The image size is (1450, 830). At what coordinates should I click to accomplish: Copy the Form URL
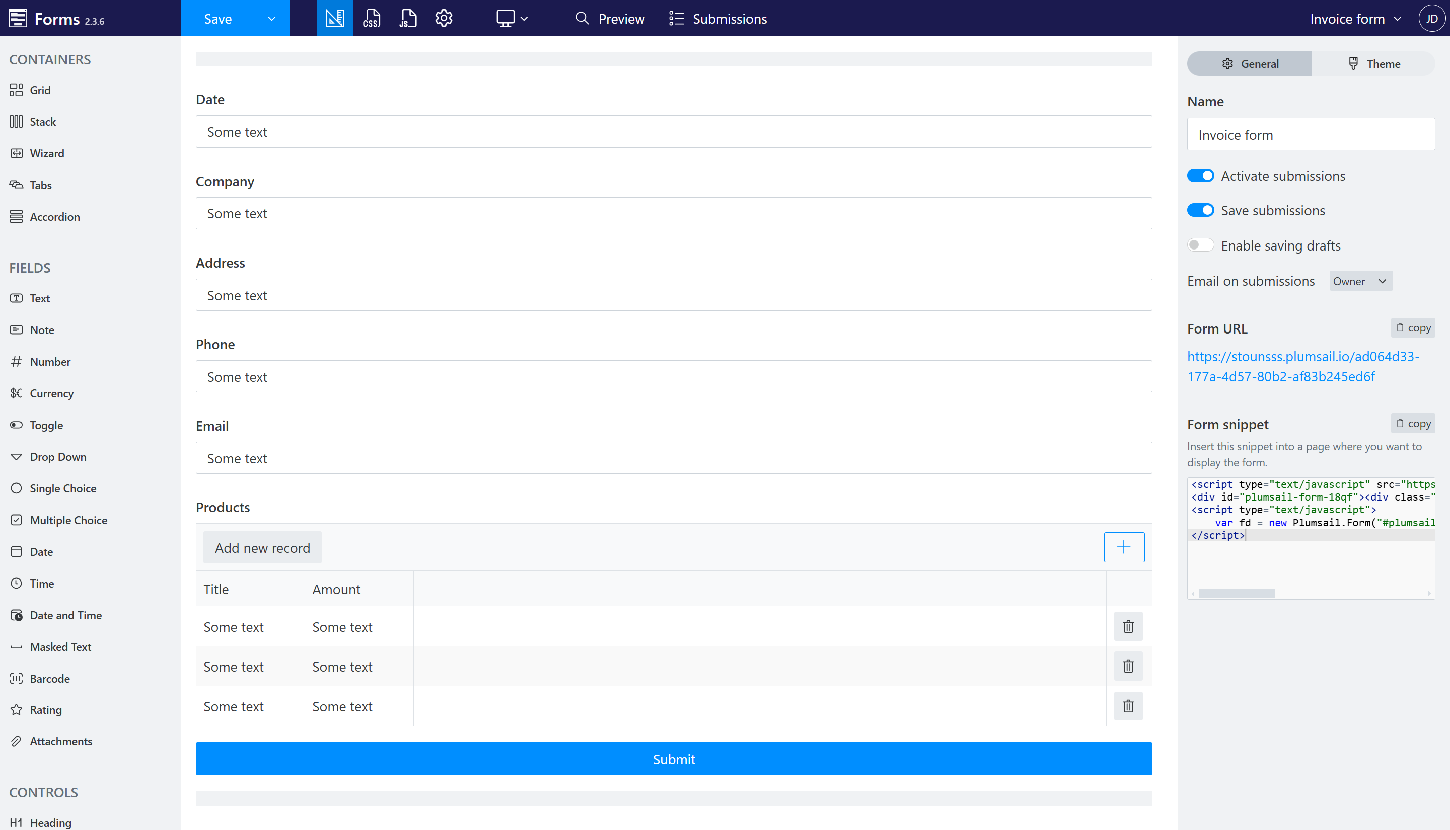tap(1412, 328)
